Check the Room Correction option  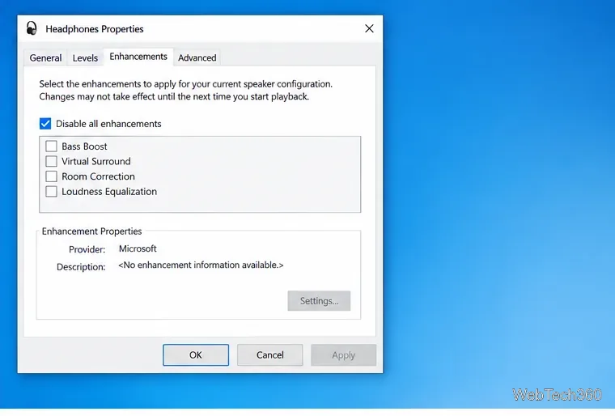pos(51,176)
